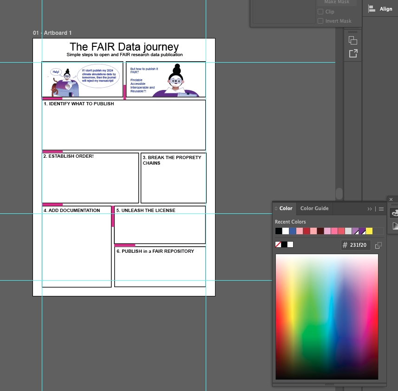
Task: Select the "6. PUBLISH in a FAIR REPOSITORY" heading
Action: click(x=155, y=251)
